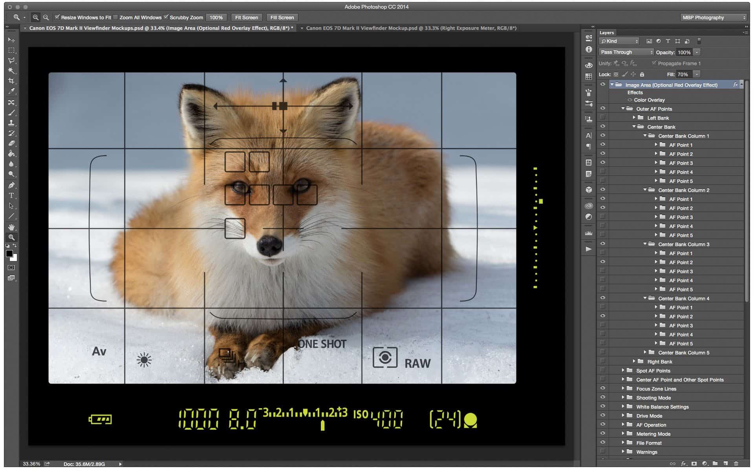Screen dimensions: 754x471
Task: Select the Crop tool
Action: 11,81
